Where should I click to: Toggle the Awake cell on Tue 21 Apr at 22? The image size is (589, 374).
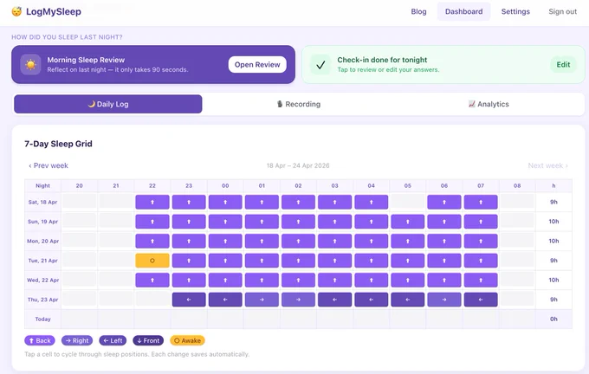(152, 261)
